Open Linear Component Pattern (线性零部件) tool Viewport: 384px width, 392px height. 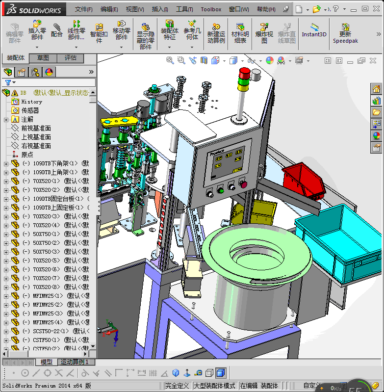click(76, 30)
